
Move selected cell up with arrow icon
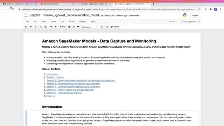click(51, 27)
